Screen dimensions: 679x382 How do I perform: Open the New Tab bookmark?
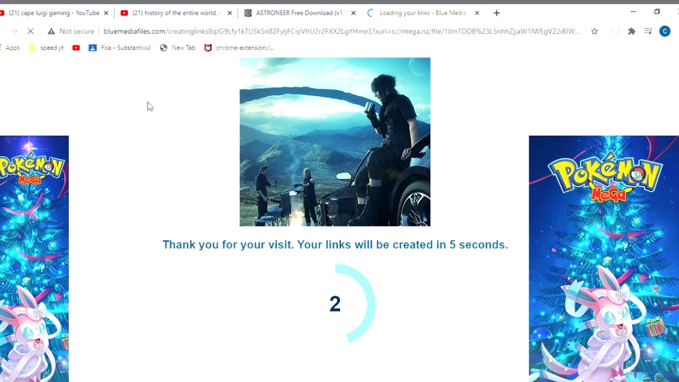178,48
